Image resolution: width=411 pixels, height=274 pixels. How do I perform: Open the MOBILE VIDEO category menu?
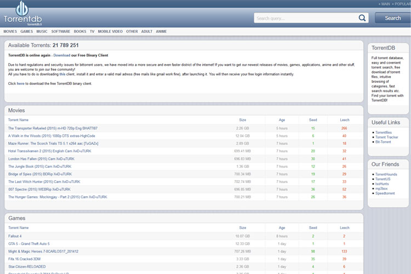(110, 31)
